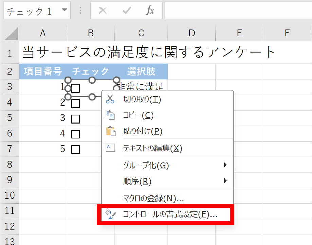Toggle the checkbox in row 4

pos(75,103)
